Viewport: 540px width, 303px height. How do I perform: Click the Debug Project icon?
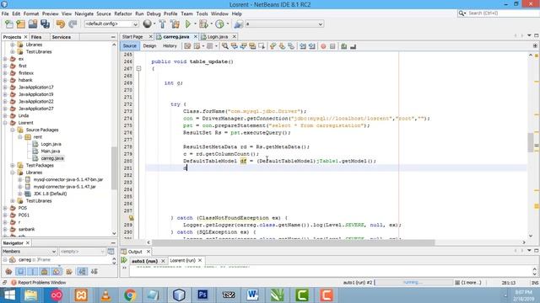point(203,24)
